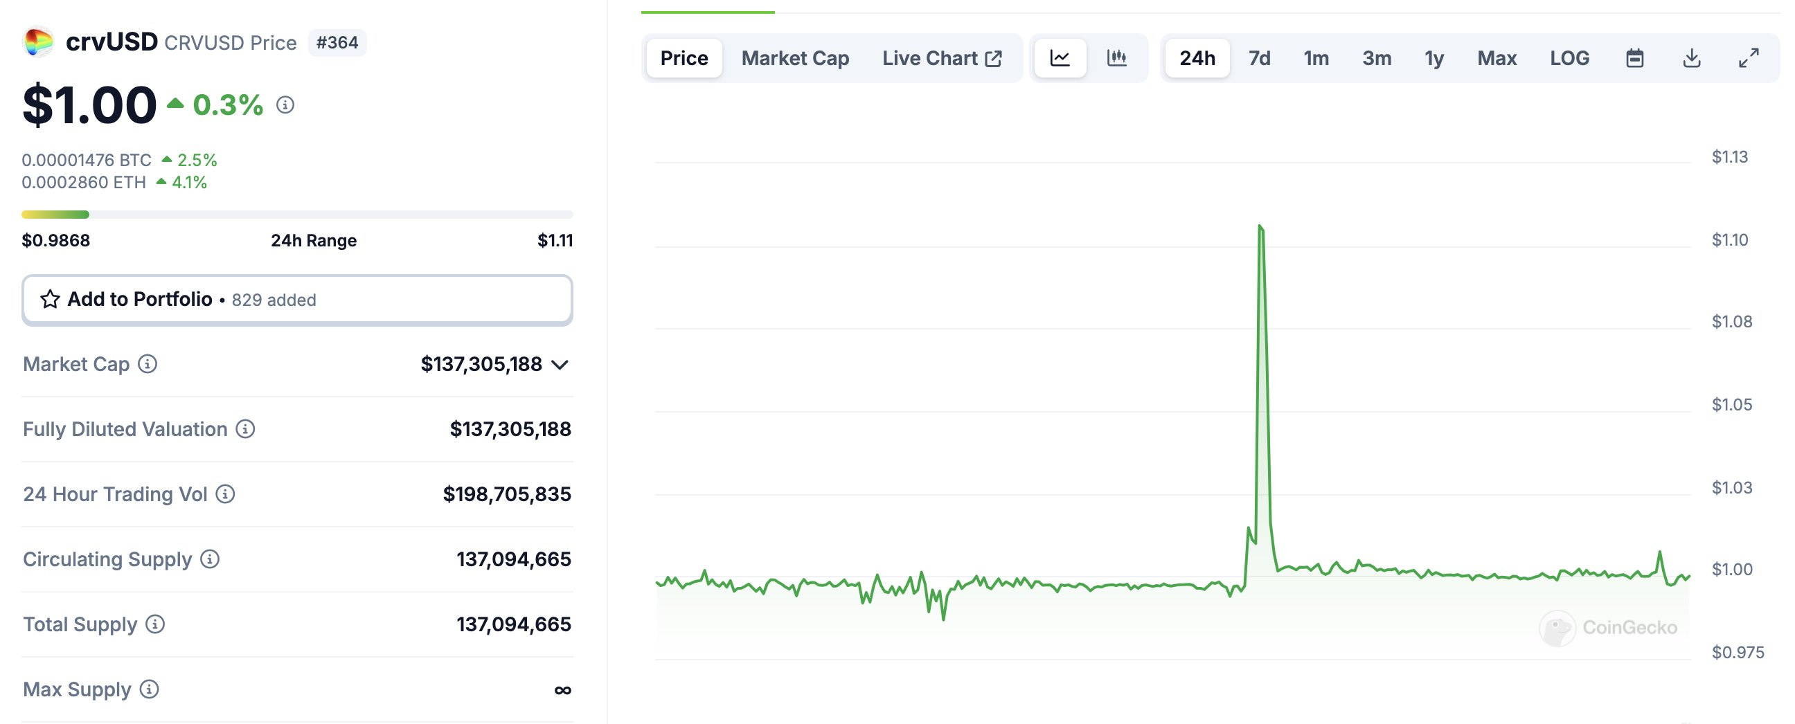Switch to candlestick chart view icon

[x=1117, y=57]
